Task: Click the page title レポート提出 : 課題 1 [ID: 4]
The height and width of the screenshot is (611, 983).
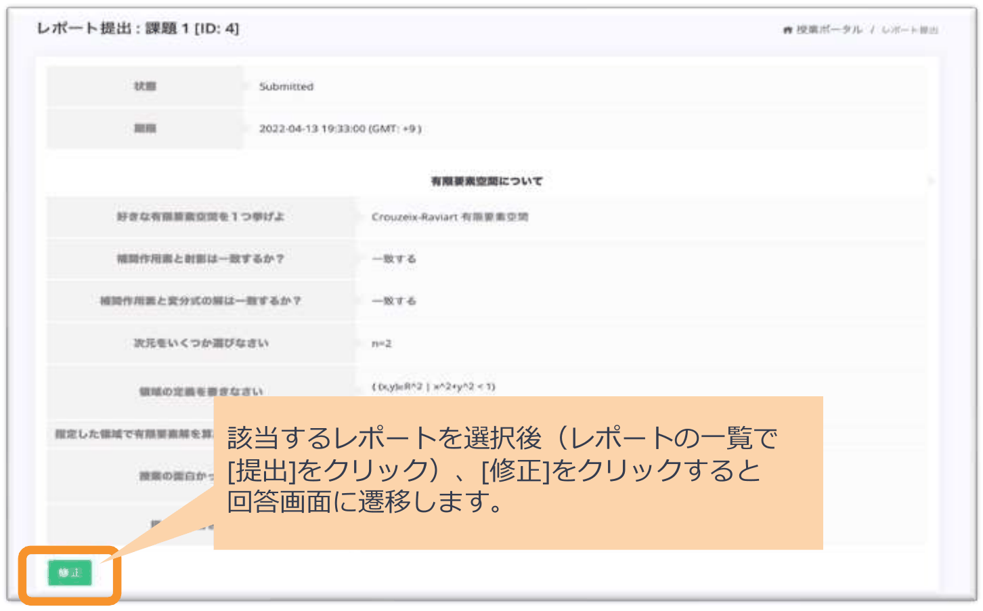Action: point(138,28)
